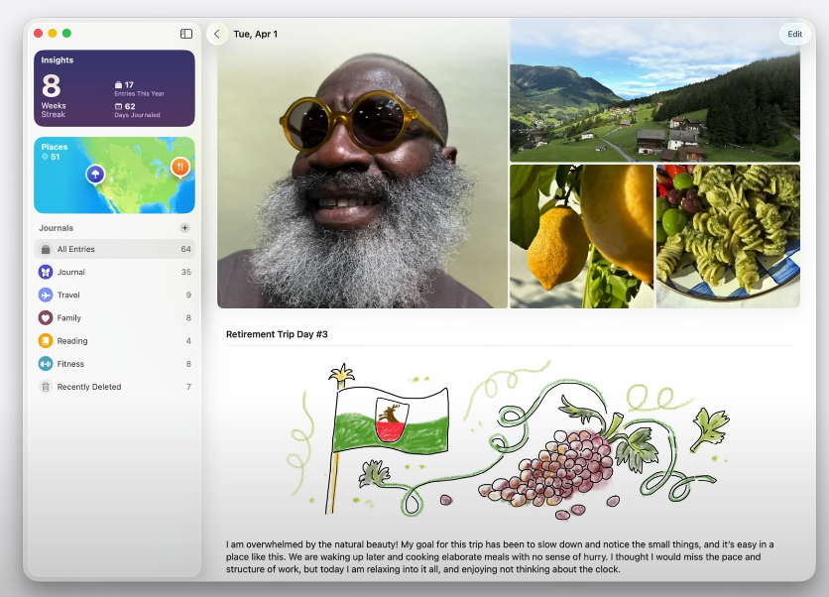Click the orange restaurant pin on map
Viewport: 829px width, 597px height.
tap(179, 167)
